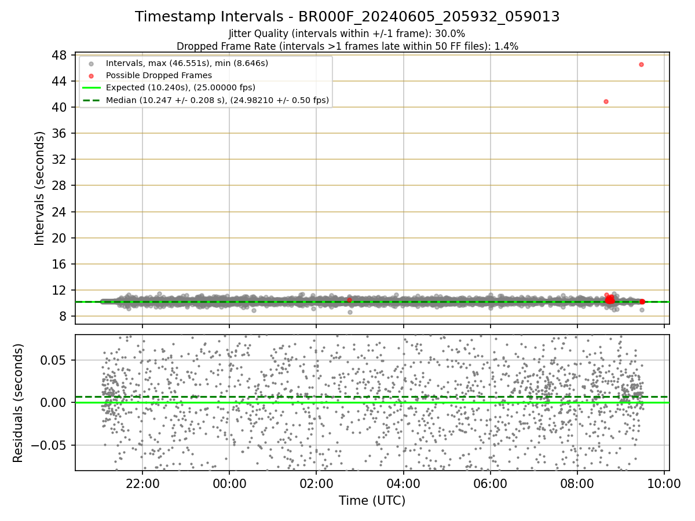Click the red dropped-frame point near 02:45
This screenshot has width=695, height=521.
pyautogui.click(x=349, y=300)
